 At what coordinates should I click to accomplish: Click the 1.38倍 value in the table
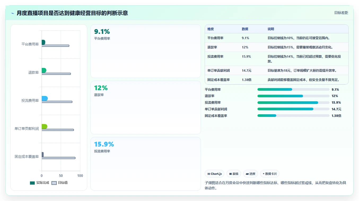247,80
